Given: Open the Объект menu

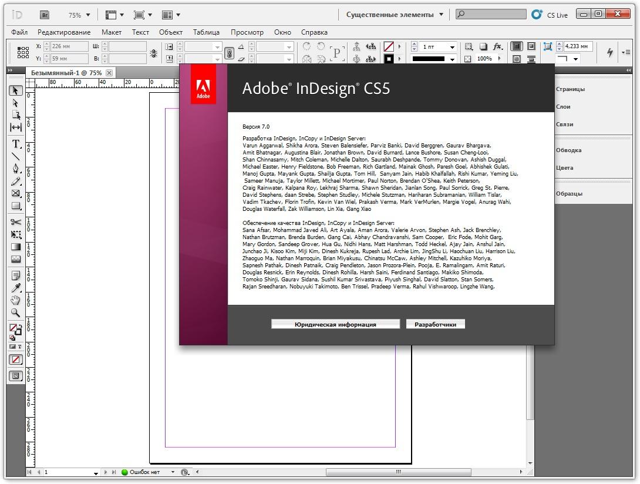Looking at the screenshot, I should (x=171, y=32).
